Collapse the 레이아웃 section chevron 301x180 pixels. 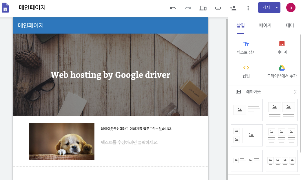tap(295, 92)
